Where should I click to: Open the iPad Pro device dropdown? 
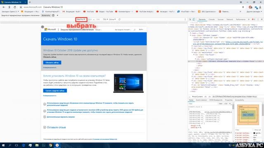(x=81, y=19)
